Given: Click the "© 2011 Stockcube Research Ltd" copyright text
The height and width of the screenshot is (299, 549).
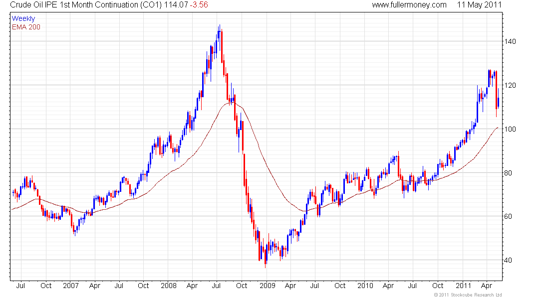Looking at the screenshot, I should (x=468, y=295).
